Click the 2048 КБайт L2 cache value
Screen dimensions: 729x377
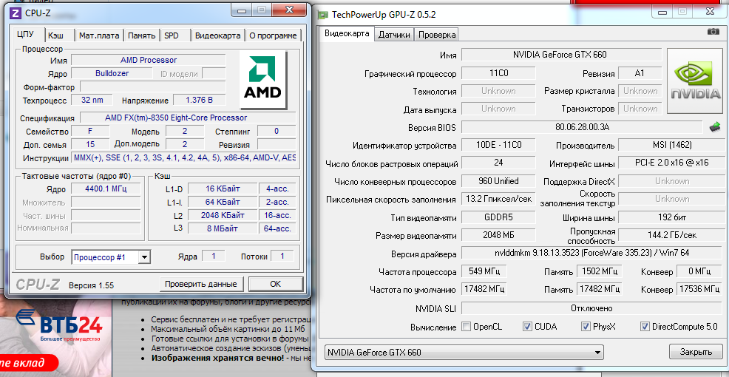coord(223,215)
